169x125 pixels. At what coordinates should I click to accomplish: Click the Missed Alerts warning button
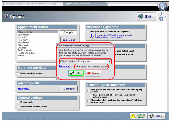(x=138, y=116)
